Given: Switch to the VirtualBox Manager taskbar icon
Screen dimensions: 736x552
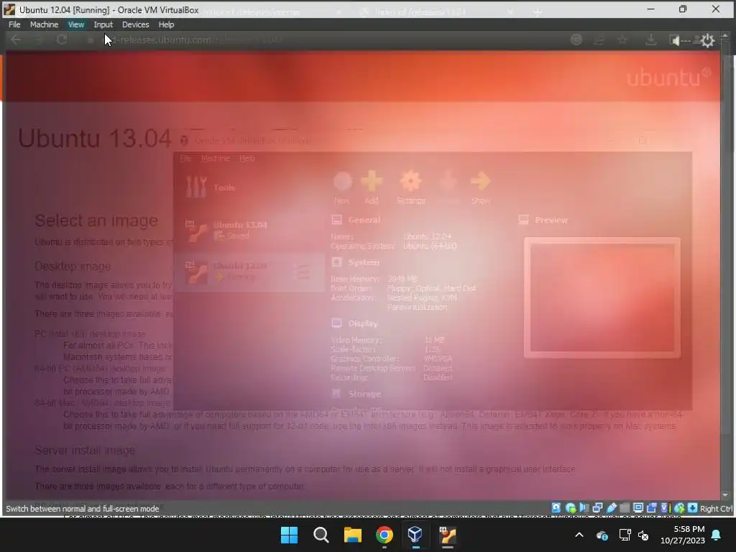Looking at the screenshot, I should click(415, 535).
